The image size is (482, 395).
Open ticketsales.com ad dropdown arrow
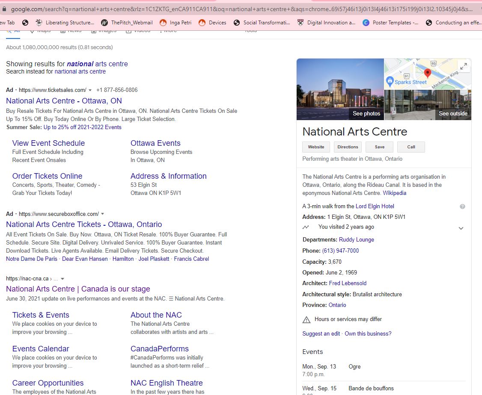point(90,90)
